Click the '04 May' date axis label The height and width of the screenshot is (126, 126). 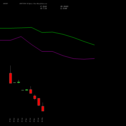click(x=42, y=120)
